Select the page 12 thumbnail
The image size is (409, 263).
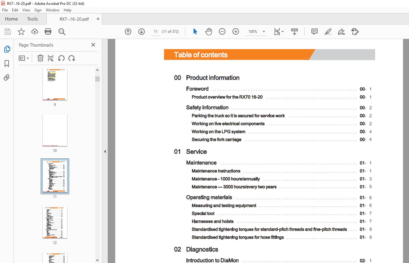pyautogui.click(x=55, y=222)
